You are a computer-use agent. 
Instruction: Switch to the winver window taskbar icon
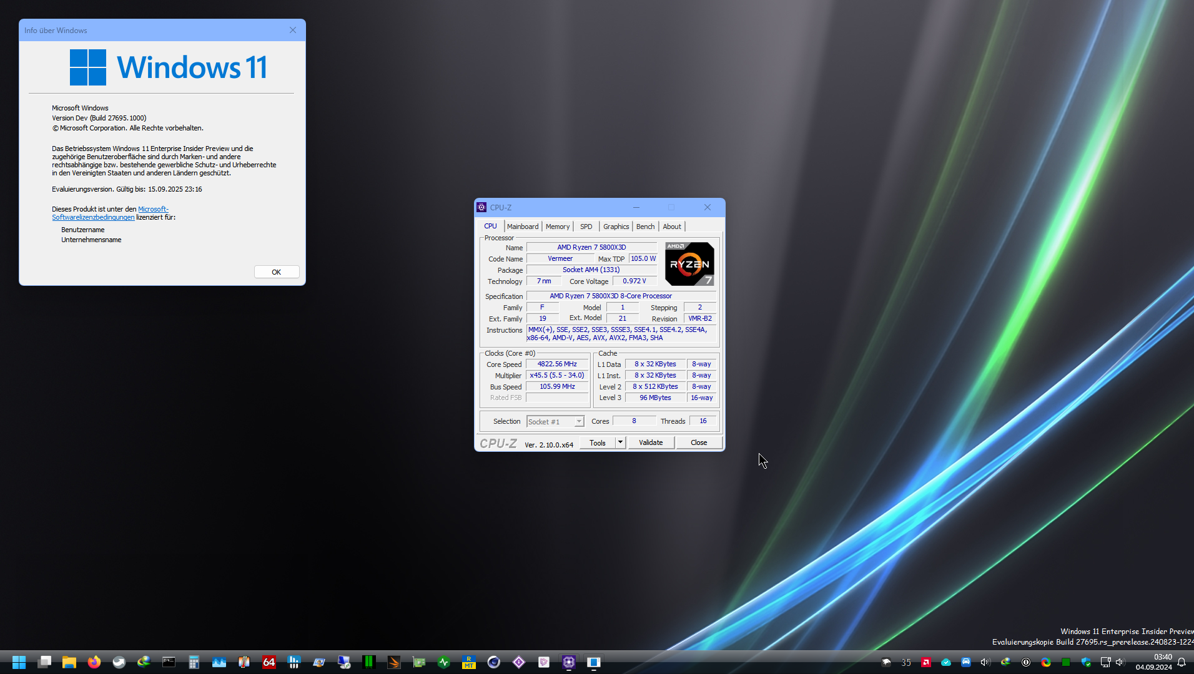click(594, 662)
